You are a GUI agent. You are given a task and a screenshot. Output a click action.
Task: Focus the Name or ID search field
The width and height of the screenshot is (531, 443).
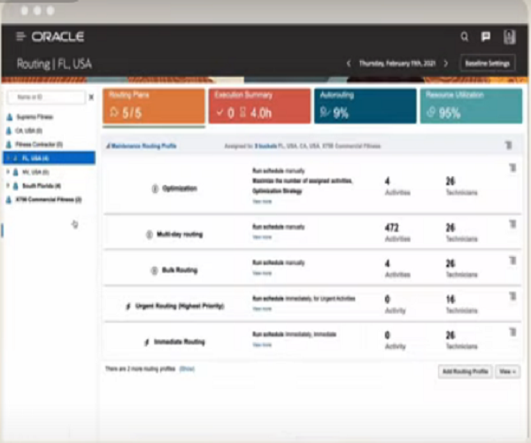tap(46, 97)
